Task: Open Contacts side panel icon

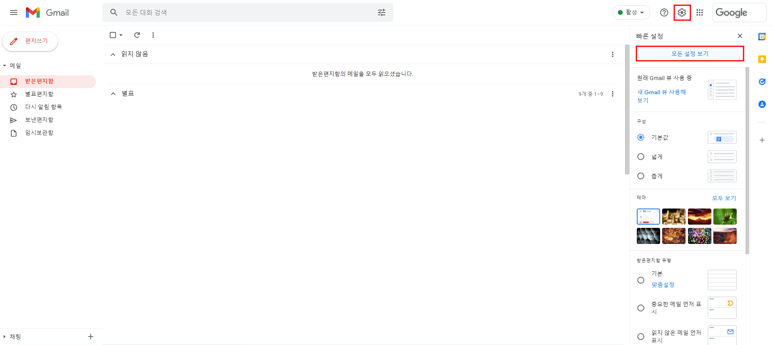Action: [762, 104]
